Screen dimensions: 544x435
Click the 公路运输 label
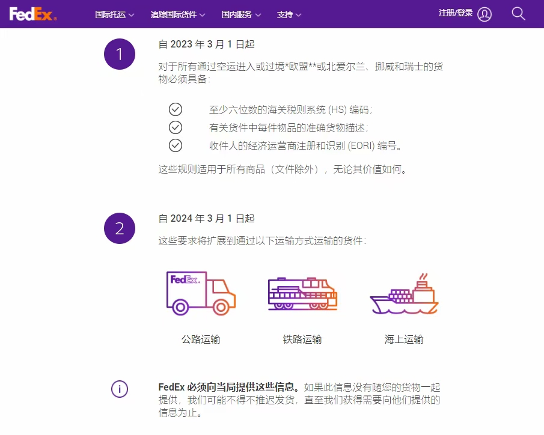(x=201, y=339)
